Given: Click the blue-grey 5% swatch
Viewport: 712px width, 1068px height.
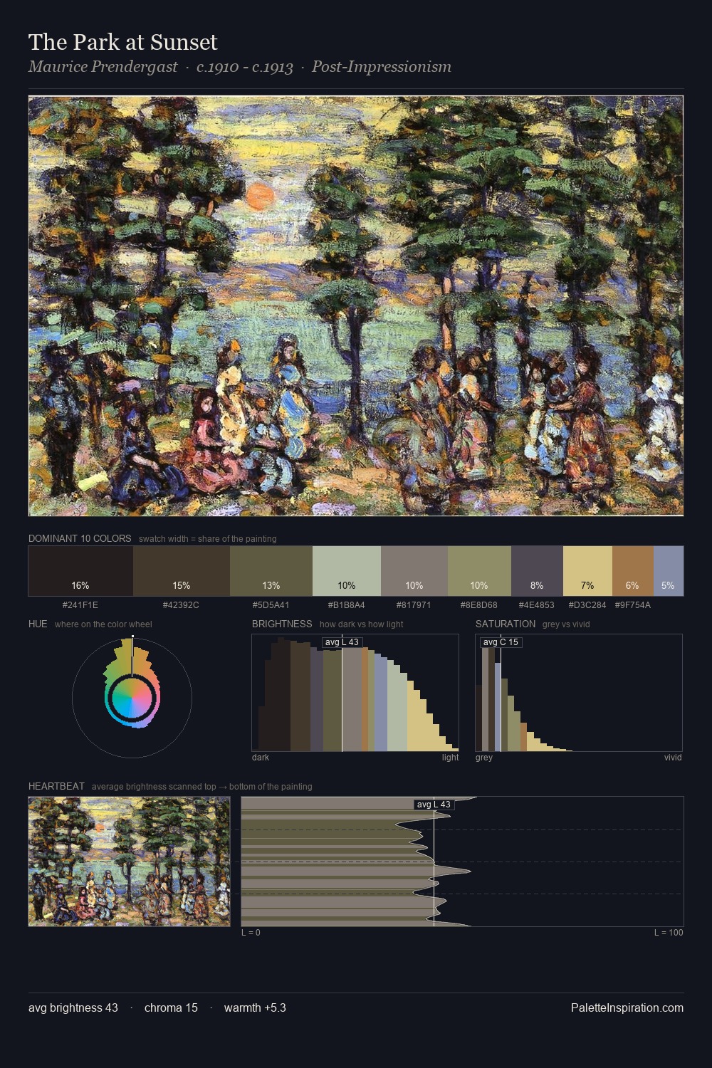Looking at the screenshot, I should click(669, 571).
